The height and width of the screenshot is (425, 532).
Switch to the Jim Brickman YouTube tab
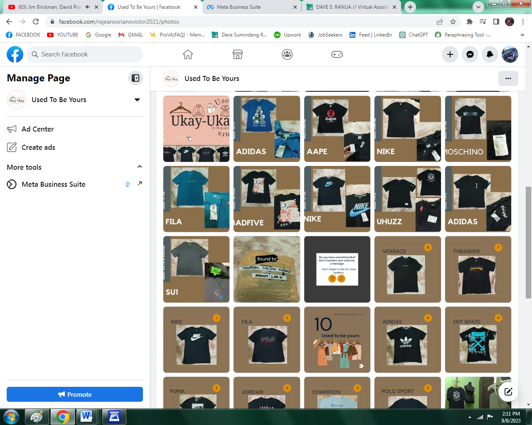tap(50, 7)
